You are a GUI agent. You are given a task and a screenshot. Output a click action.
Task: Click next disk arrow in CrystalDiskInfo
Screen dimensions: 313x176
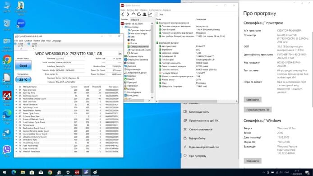click(x=120, y=54)
